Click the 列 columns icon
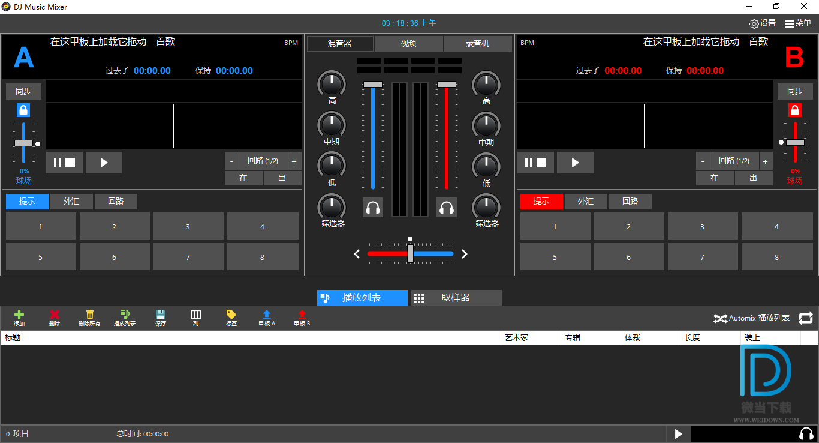Screen dimensions: 819x443 pyautogui.click(x=196, y=315)
